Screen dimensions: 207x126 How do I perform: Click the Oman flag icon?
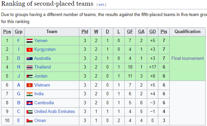click(x=30, y=121)
